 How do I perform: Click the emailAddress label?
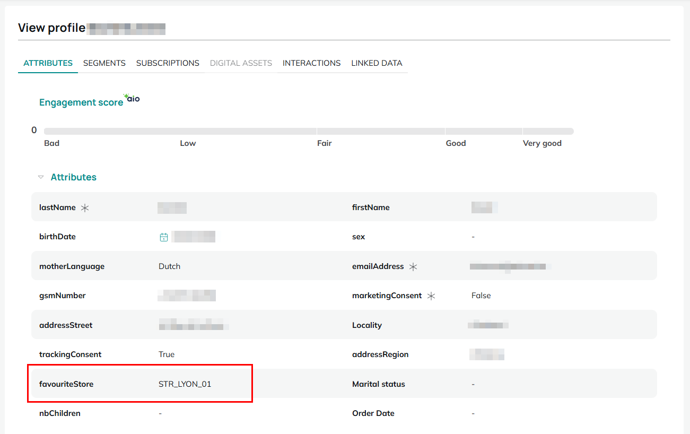378,266
